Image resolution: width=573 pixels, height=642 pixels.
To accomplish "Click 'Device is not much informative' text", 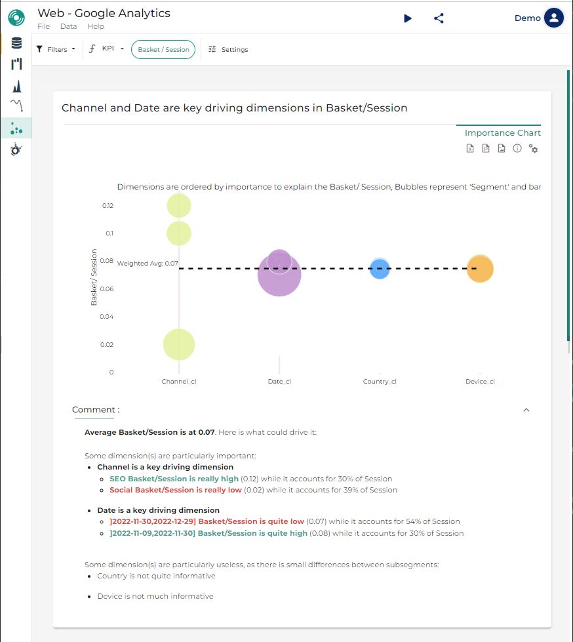I will [x=155, y=596].
